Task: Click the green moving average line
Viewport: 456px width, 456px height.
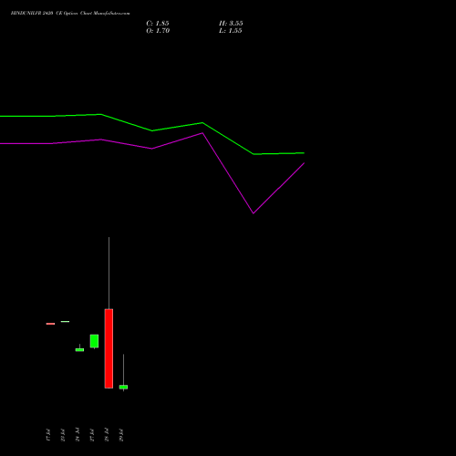Action: pos(152,130)
